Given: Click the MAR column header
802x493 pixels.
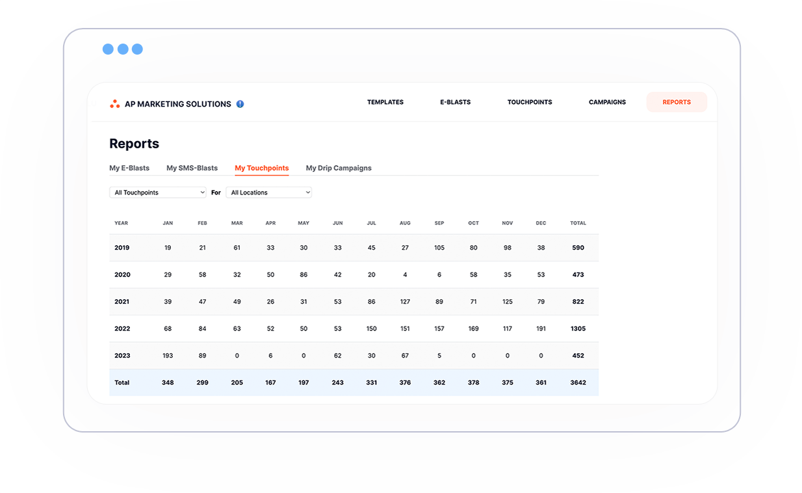Looking at the screenshot, I should click(x=237, y=223).
